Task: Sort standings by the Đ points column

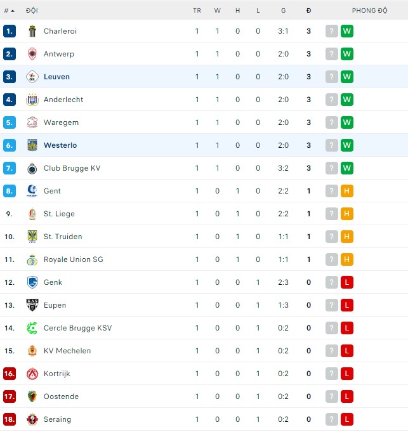Action: (308, 11)
